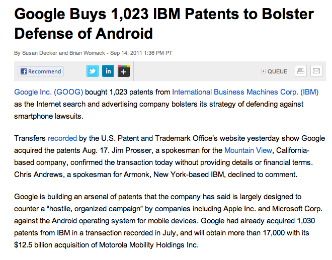Add the article to the Queue

coord(274,71)
